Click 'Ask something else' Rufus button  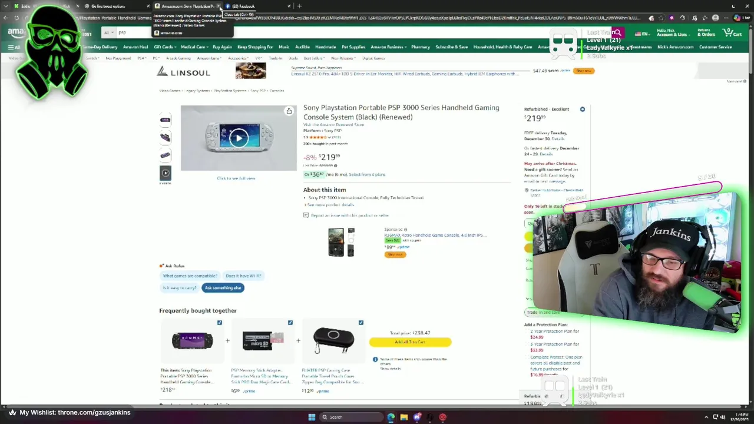(223, 287)
